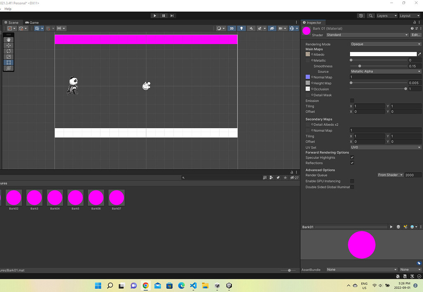Disable the Reflections checkbox
The width and height of the screenshot is (423, 292).
coord(352,163)
